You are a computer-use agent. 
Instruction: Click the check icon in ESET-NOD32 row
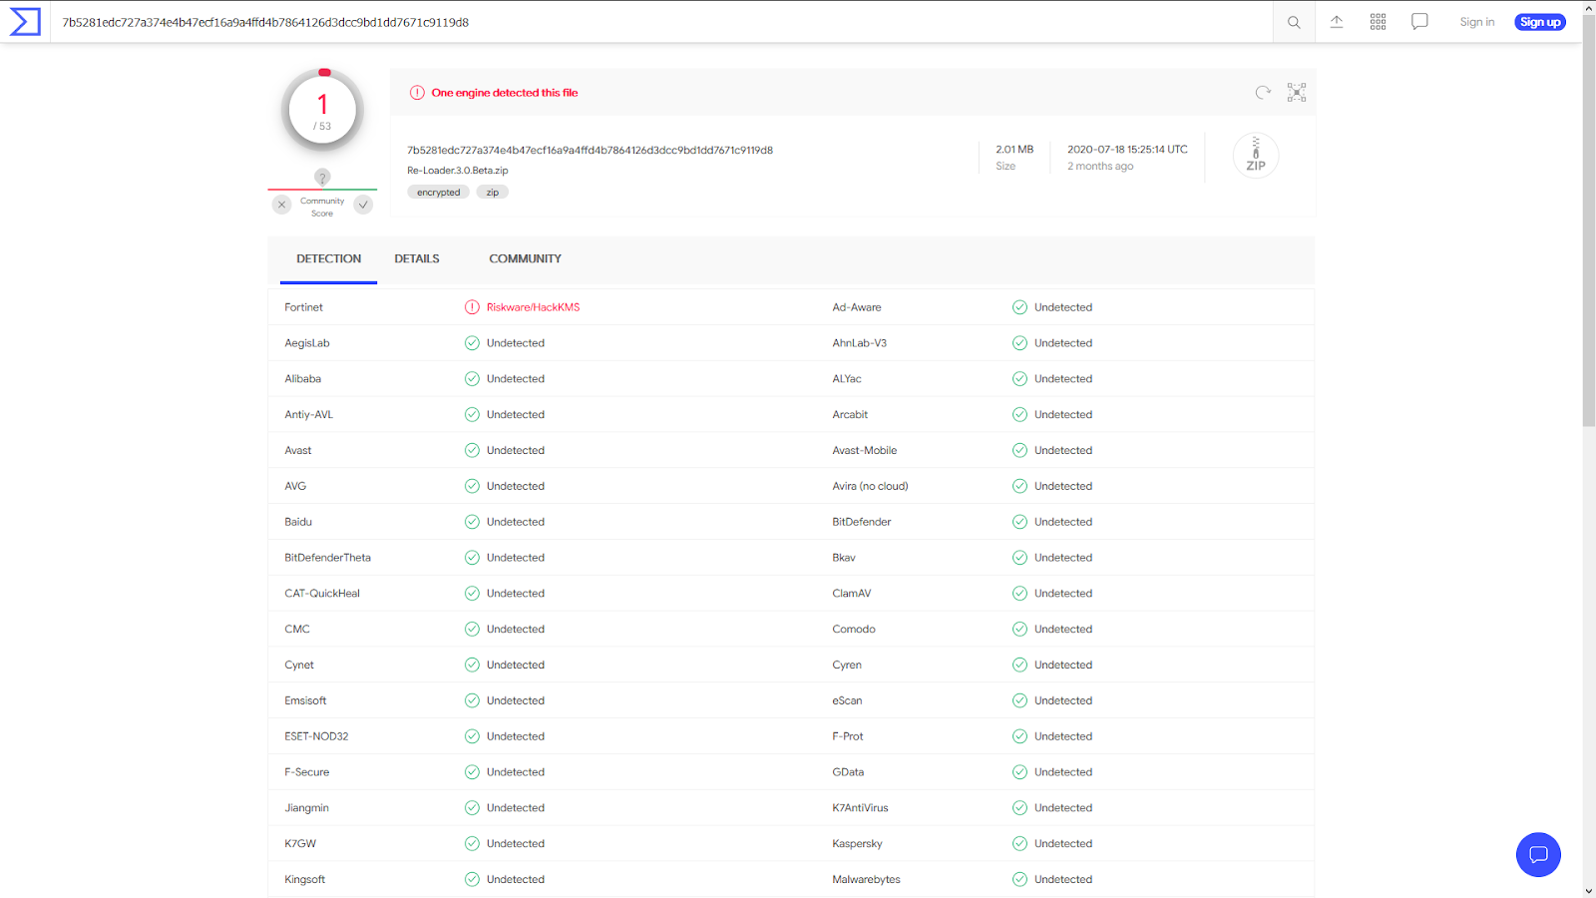click(472, 736)
